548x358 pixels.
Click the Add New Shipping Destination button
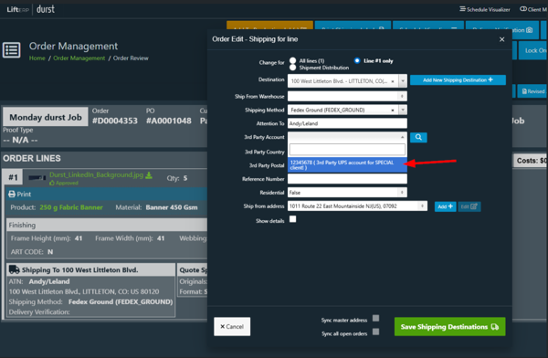458,80
